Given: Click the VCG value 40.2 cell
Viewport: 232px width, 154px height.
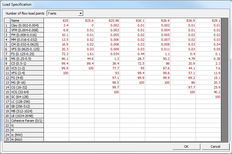Looking at the screenshot, I should 208,92.
